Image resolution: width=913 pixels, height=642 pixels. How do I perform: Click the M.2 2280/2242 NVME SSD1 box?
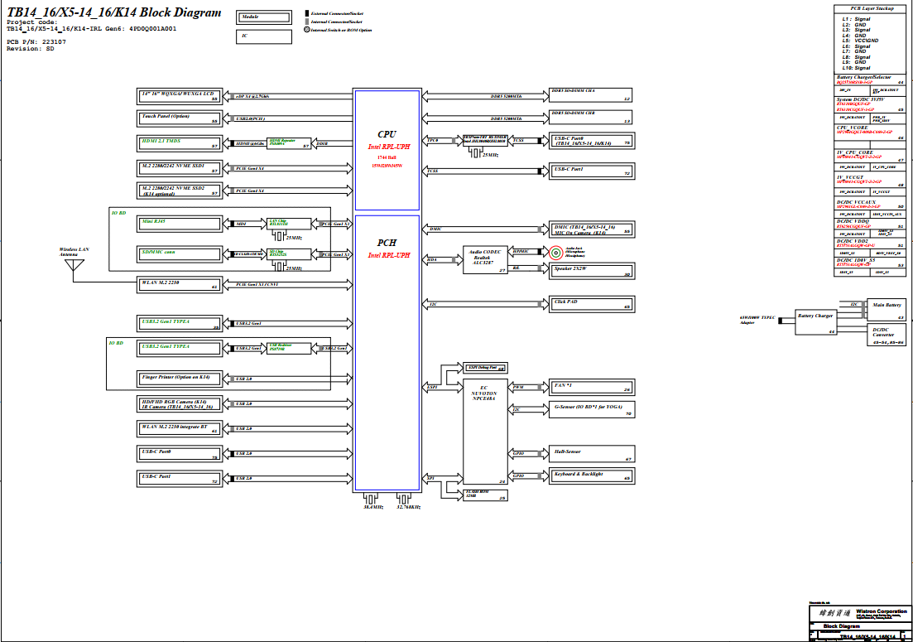pos(179,168)
